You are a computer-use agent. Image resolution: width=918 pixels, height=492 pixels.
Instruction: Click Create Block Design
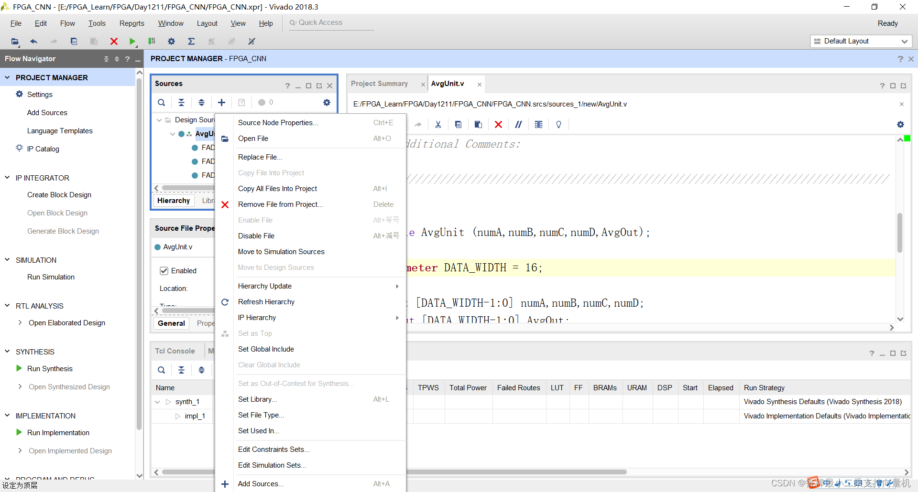59,195
